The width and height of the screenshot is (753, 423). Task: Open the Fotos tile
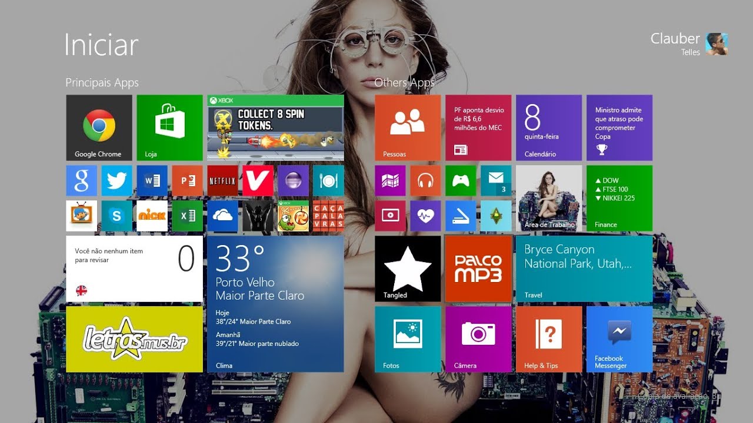pos(408,340)
